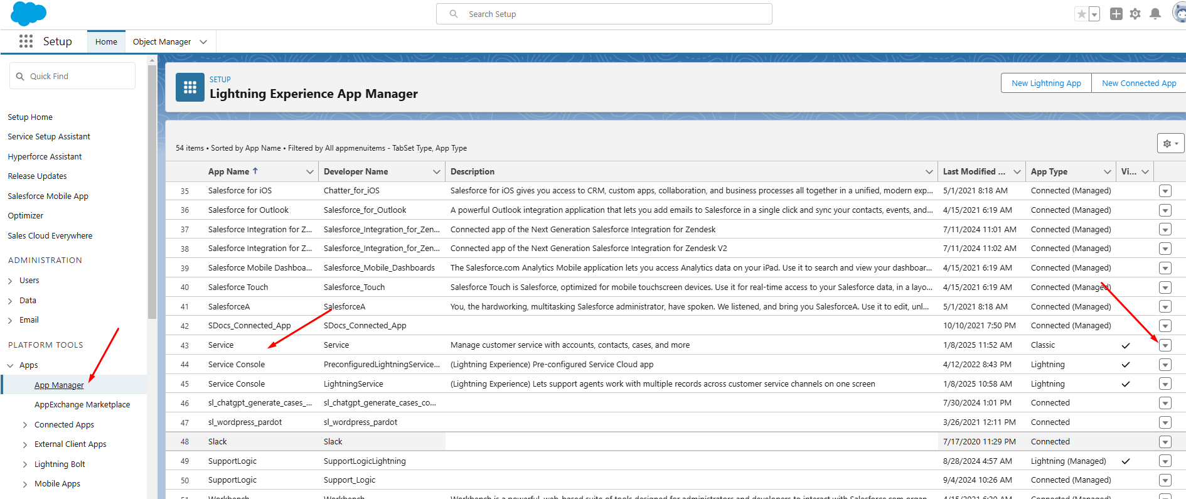Open the Developer Name column menu
The image size is (1186, 499).
click(x=437, y=172)
